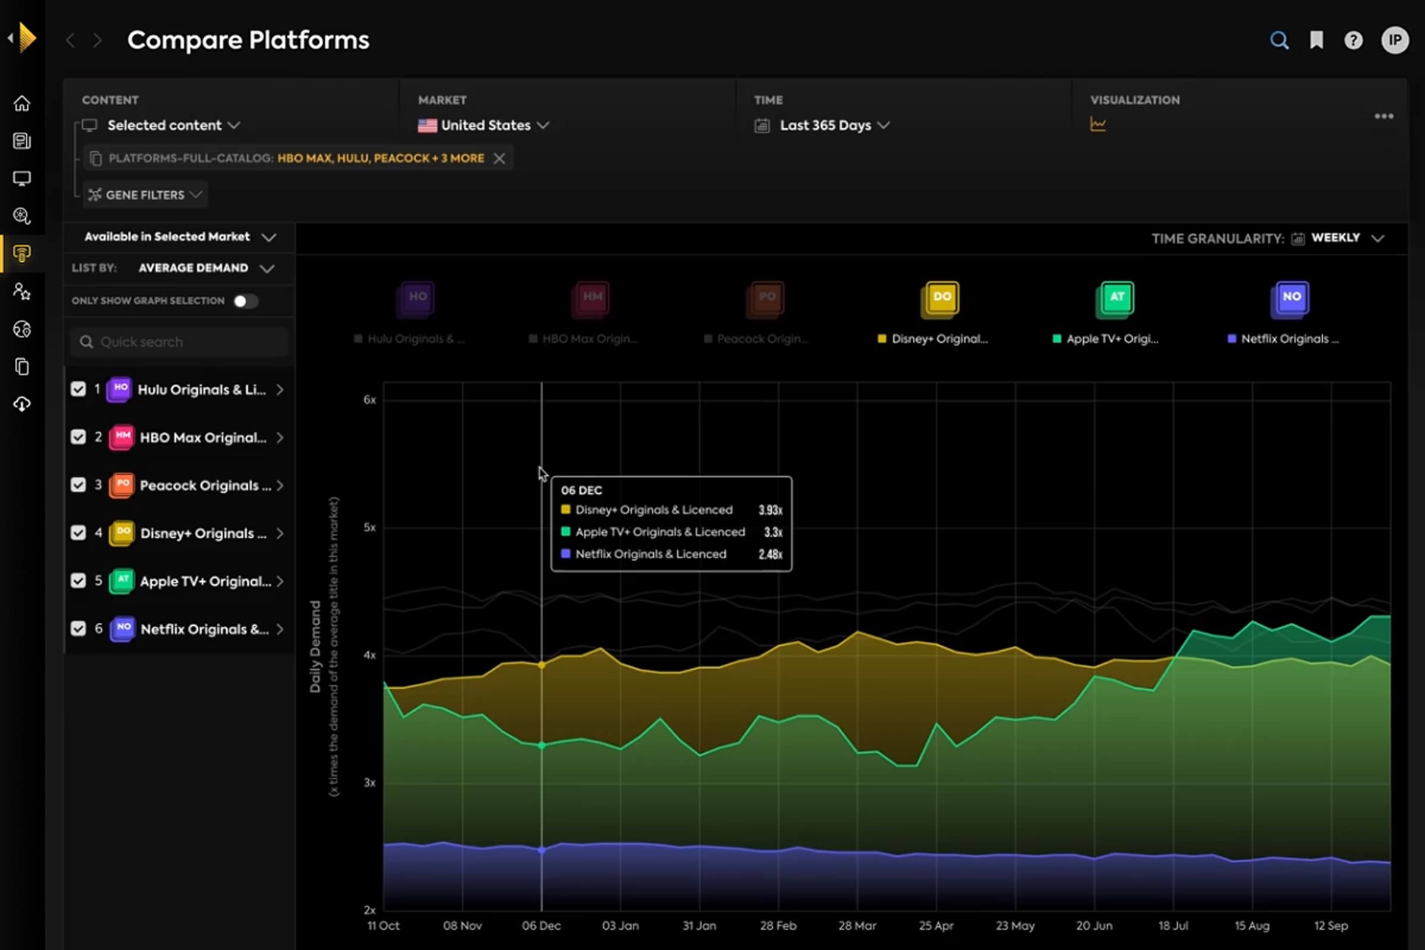Go back using the left arrow

click(x=70, y=40)
